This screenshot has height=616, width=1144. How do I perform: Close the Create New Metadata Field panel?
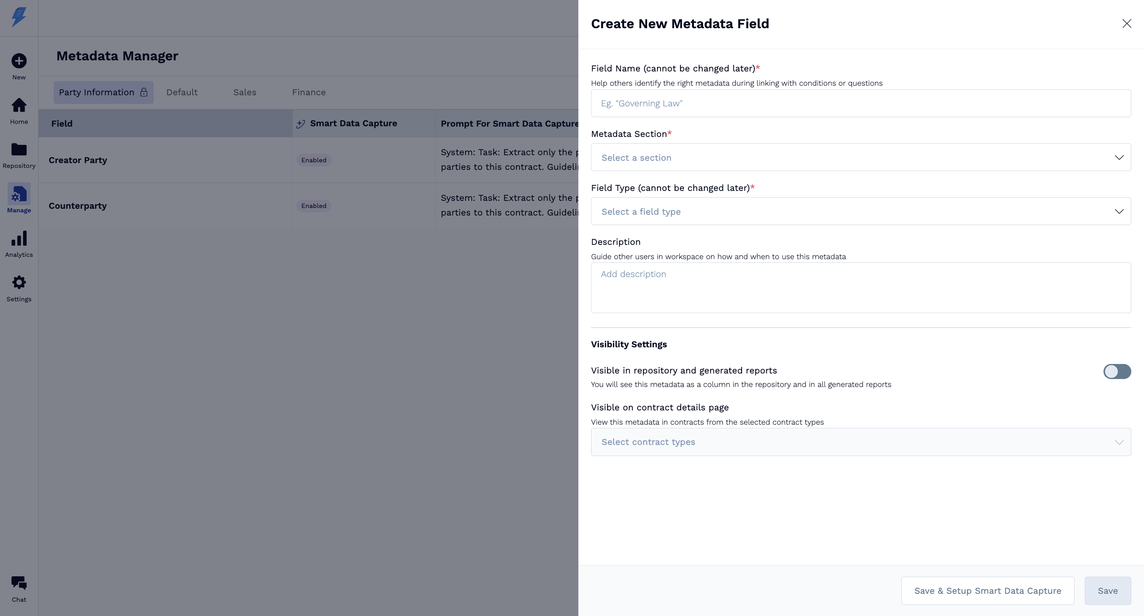1126,23
